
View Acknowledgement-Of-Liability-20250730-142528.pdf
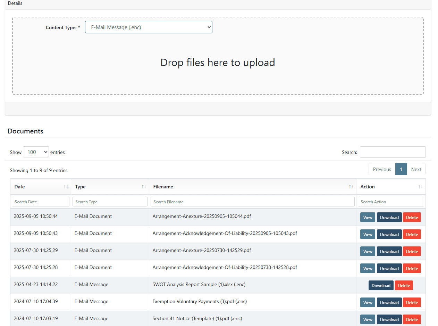pos(368,268)
